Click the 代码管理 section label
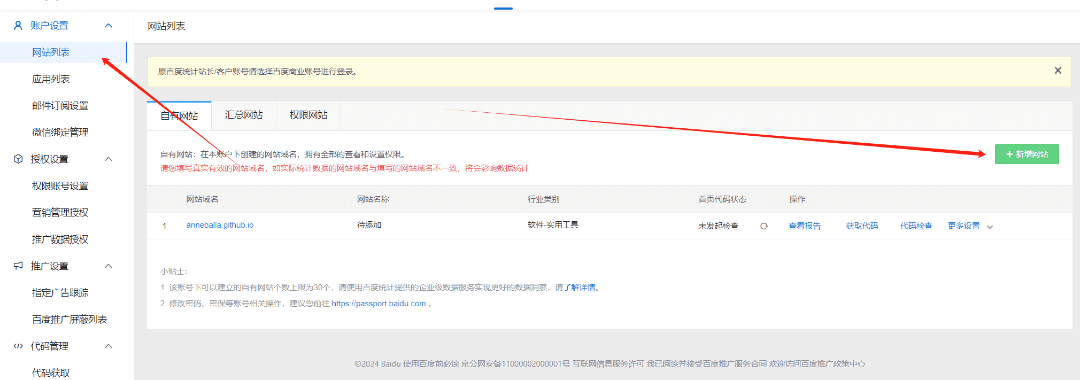 50,346
